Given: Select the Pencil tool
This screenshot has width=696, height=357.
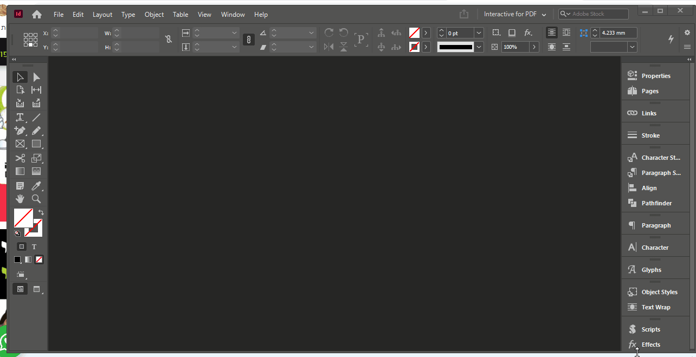Looking at the screenshot, I should (x=36, y=131).
